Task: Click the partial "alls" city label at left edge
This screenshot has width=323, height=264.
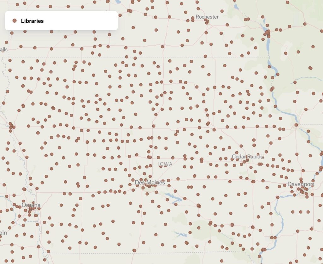Action: pos(4,49)
